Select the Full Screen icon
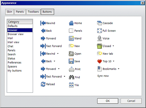The height and width of the screenshot is (108, 146). coord(100,31)
